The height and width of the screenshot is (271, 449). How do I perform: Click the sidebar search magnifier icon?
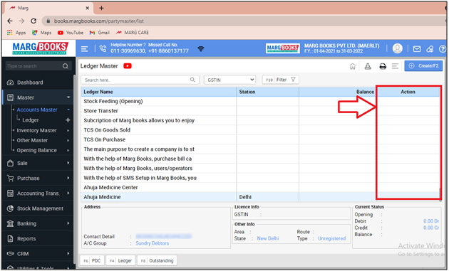pyautogui.click(x=66, y=66)
